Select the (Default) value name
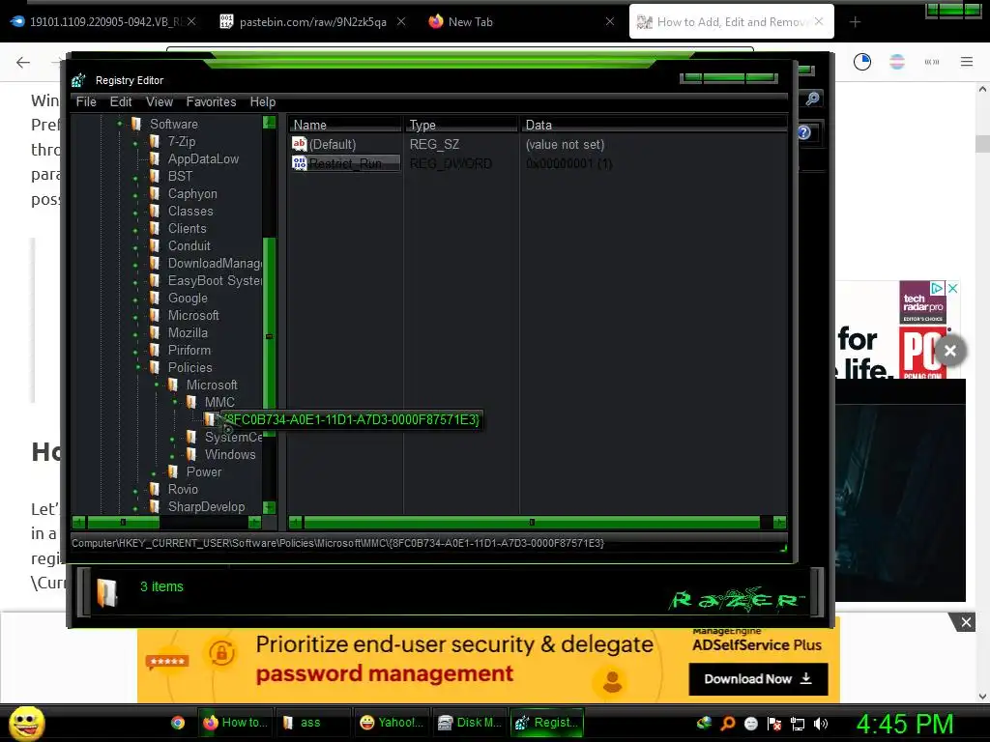The height and width of the screenshot is (742, 990). (333, 145)
